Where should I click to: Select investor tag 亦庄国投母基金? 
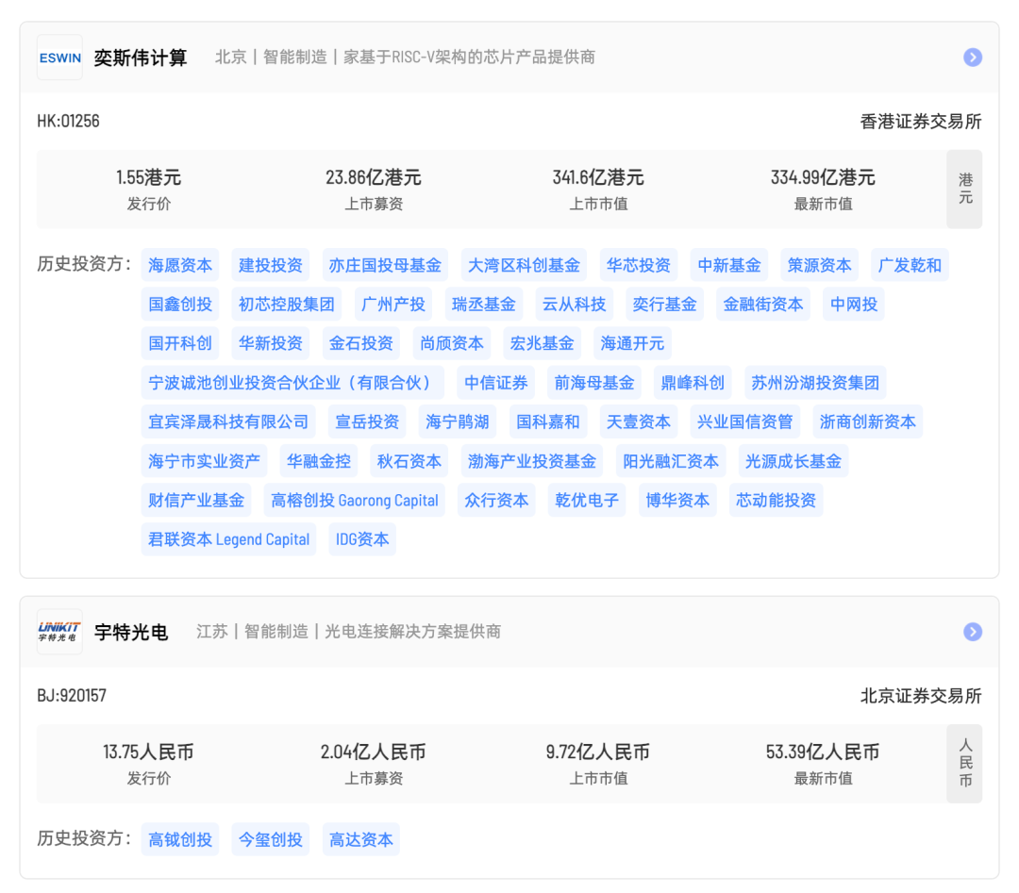click(x=385, y=265)
